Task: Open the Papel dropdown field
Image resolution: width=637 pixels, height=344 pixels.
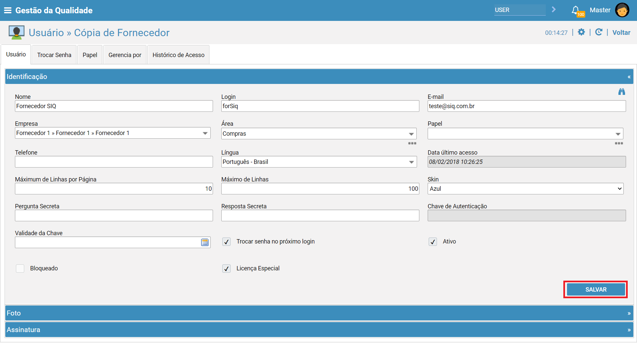Action: tap(525, 134)
